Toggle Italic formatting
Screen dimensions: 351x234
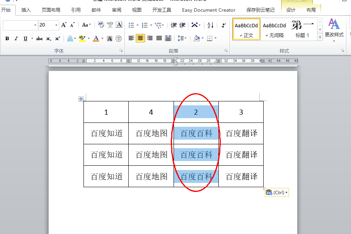click(16, 39)
